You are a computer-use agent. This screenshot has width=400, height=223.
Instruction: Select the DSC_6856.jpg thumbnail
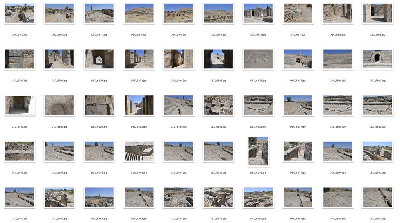click(x=259, y=197)
